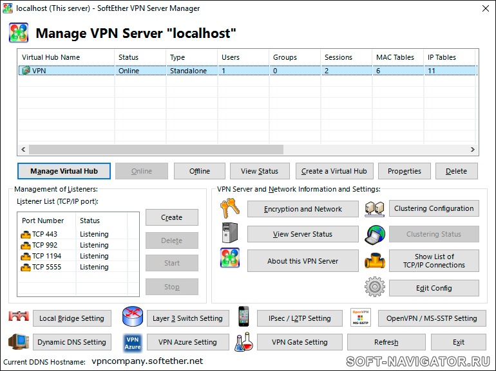Click the twin servers Clustering Configuration icon

374,209
